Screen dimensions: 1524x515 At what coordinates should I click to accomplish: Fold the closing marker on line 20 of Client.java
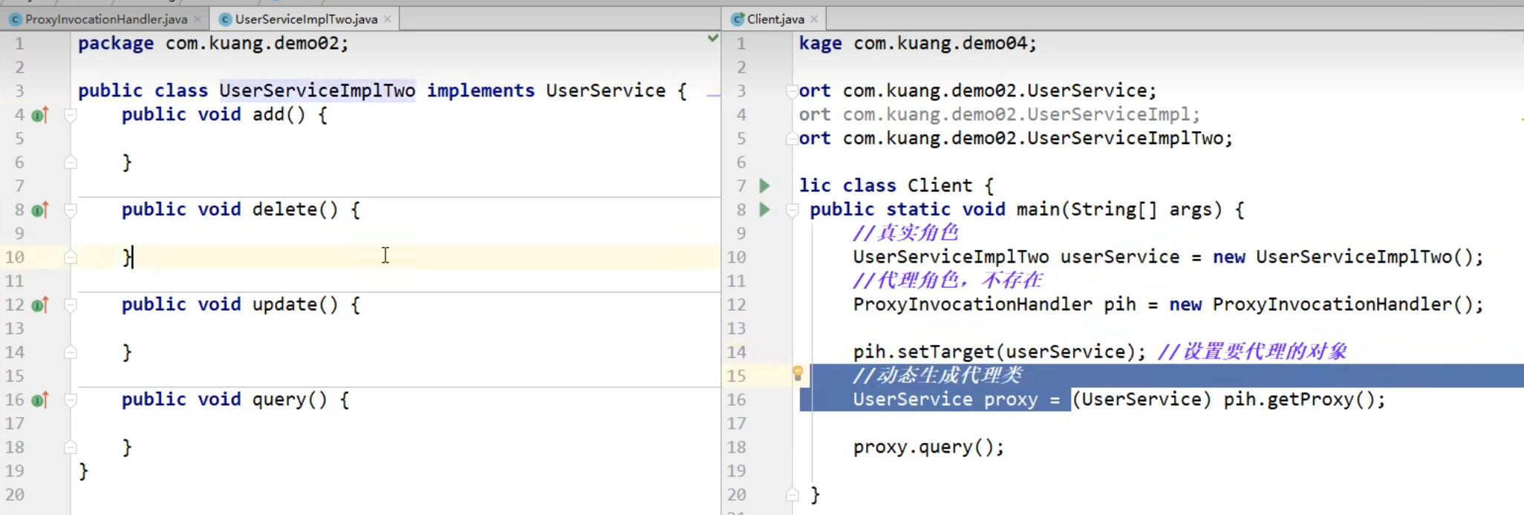click(792, 494)
